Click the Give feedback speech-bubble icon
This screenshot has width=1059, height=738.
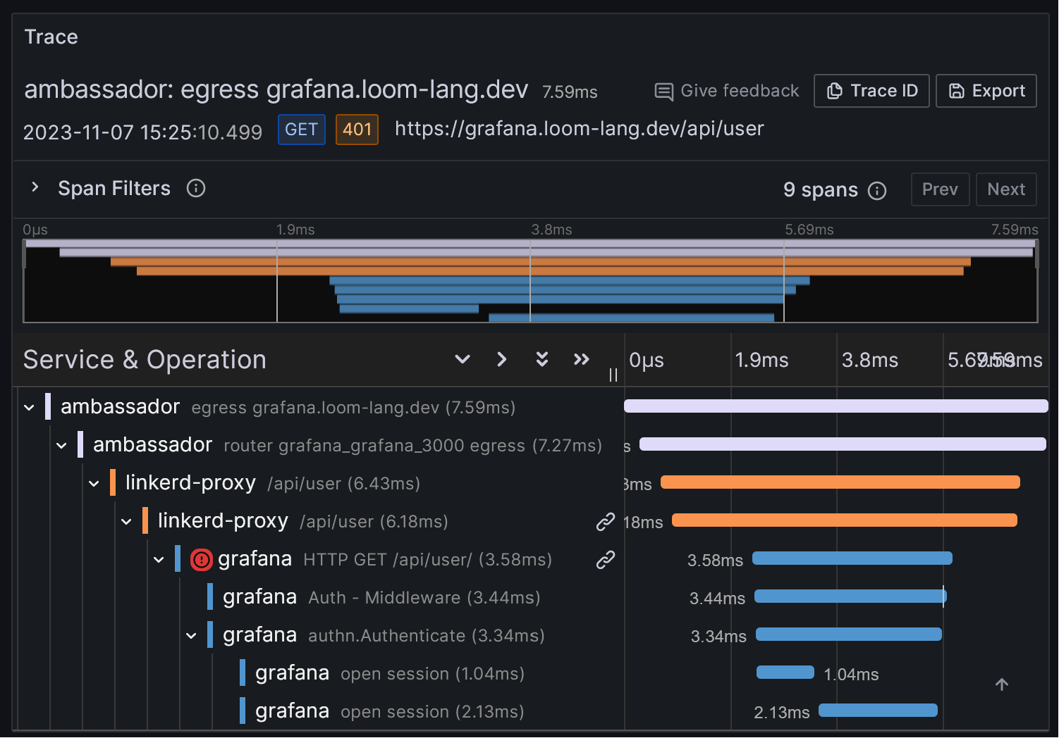[663, 91]
